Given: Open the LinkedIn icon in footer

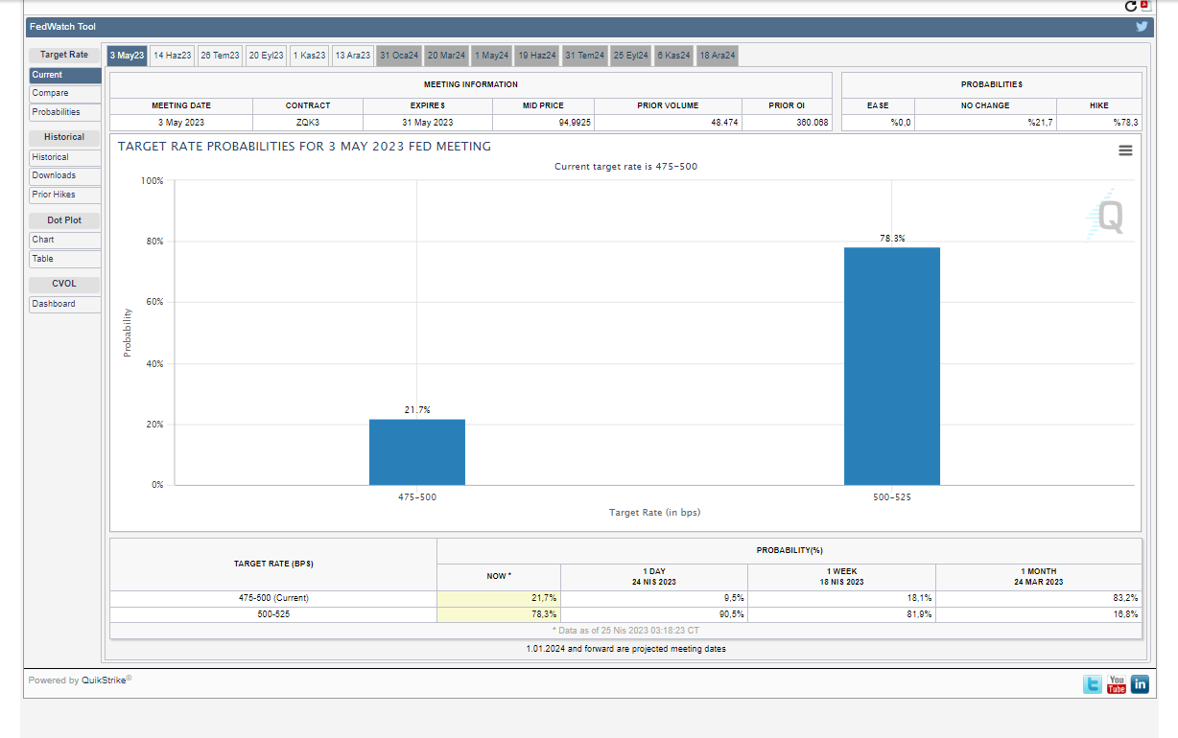Looking at the screenshot, I should click(x=1140, y=684).
